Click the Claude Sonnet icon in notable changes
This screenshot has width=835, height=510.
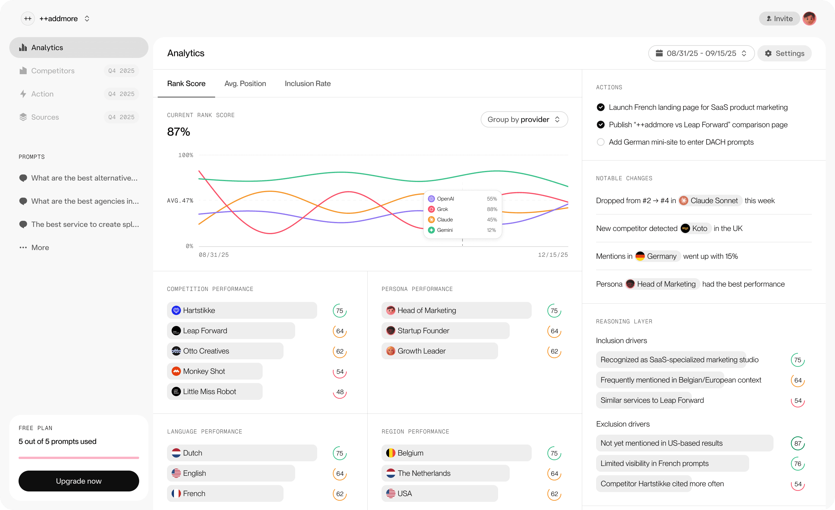coord(684,201)
